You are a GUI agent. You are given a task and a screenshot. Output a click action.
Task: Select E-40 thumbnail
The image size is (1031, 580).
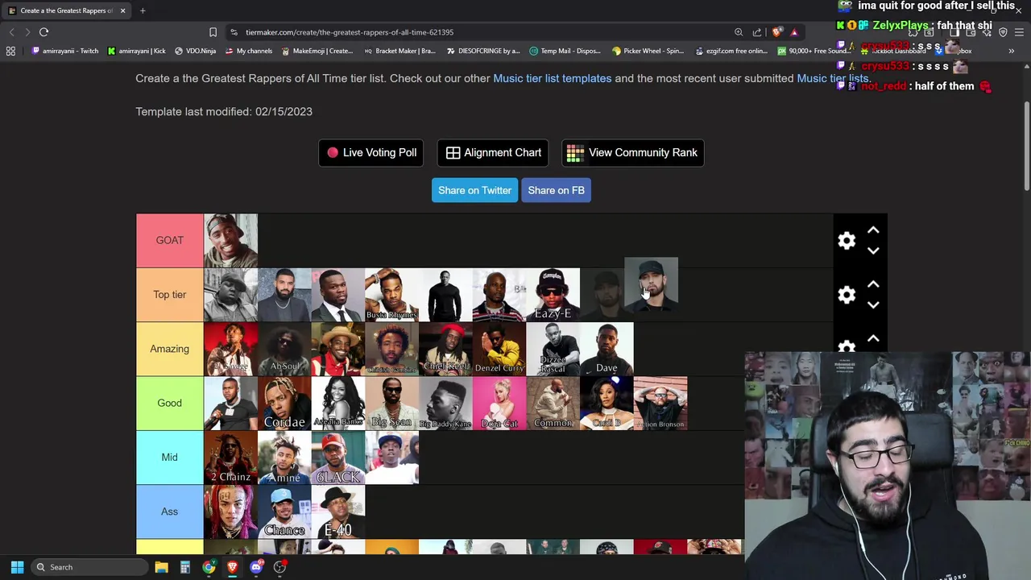point(338,512)
